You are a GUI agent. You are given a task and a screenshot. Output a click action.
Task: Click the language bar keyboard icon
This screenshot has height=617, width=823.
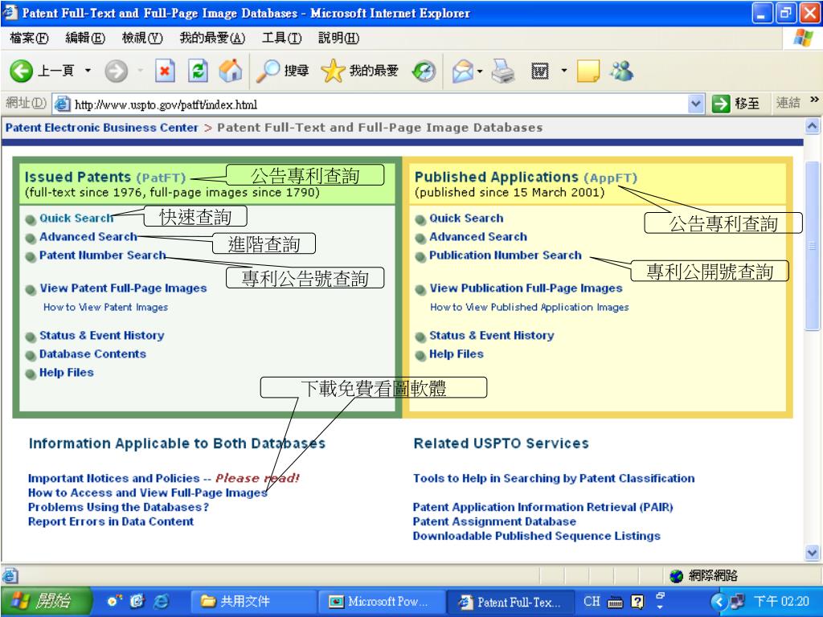(x=615, y=602)
